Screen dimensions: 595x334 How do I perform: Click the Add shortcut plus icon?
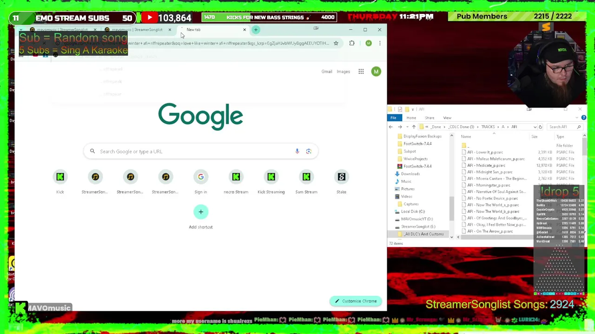pyautogui.click(x=201, y=212)
